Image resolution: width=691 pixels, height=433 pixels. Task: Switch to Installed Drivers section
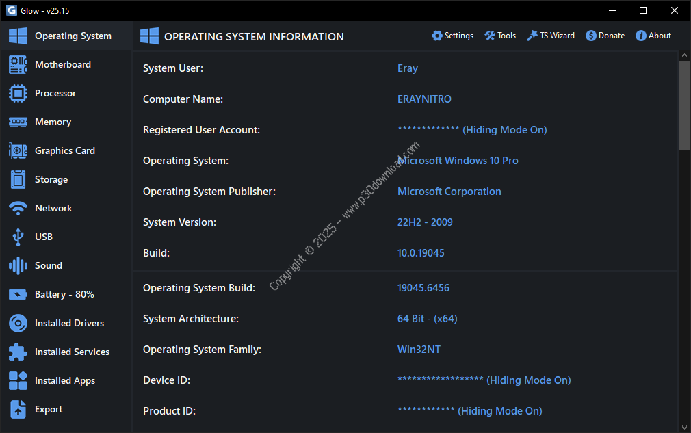click(69, 323)
